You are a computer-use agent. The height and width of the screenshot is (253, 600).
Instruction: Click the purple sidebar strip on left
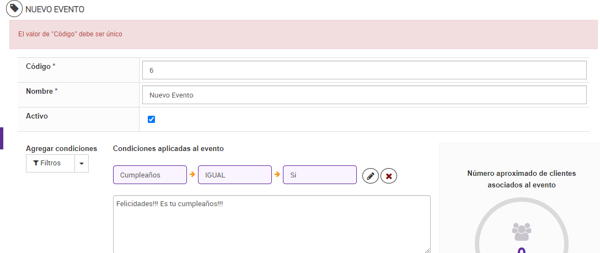(2, 138)
